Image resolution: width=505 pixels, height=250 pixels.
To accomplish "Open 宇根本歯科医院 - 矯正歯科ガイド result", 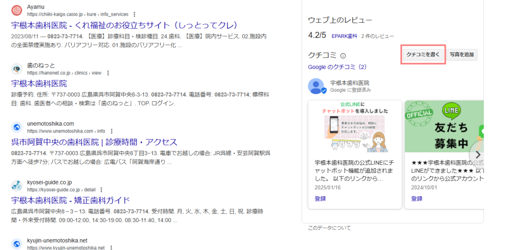I will [71, 200].
